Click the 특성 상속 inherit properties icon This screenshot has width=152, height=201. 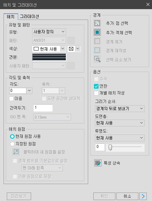(x=98, y=163)
